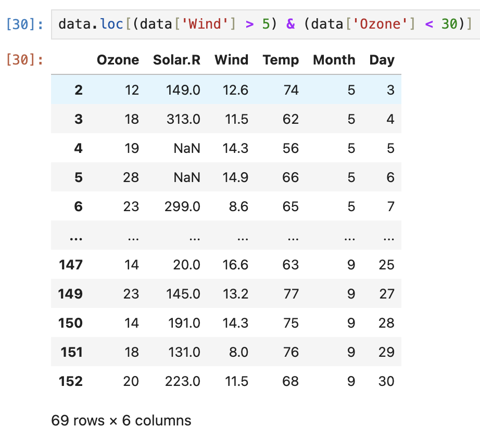
Task: Click Temp value 62
Action: tap(290, 119)
